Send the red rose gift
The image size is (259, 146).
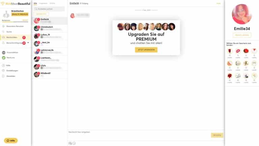point(230,51)
